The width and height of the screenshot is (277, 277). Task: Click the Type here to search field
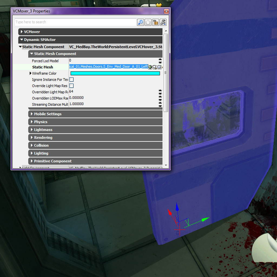pos(75,22)
